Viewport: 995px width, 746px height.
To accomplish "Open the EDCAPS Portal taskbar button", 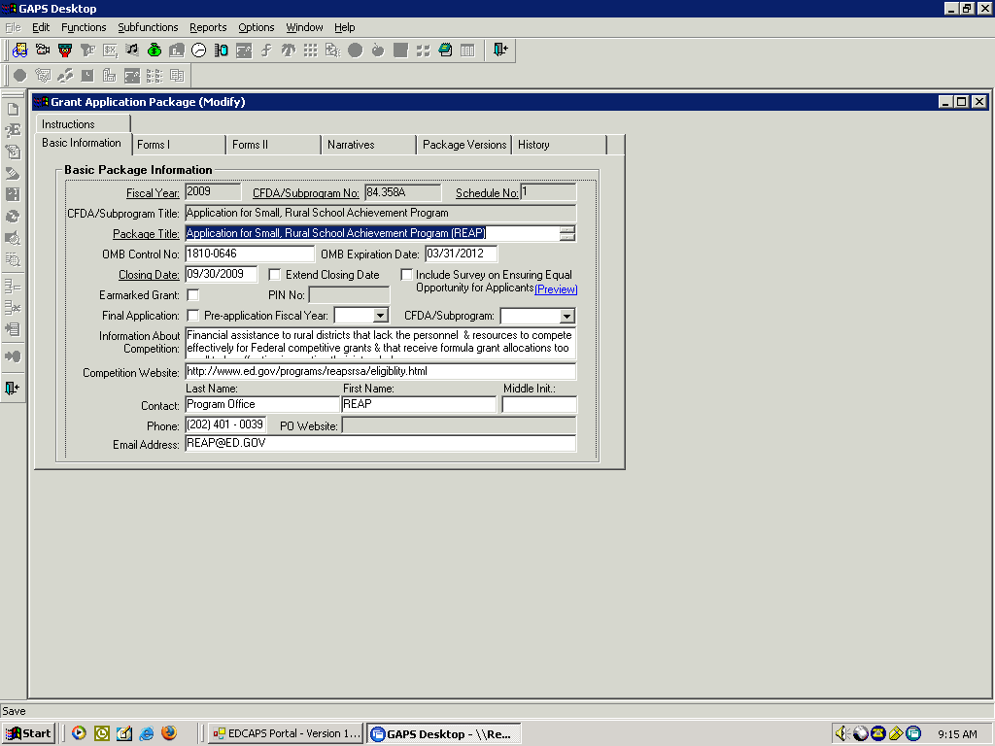I will point(286,733).
